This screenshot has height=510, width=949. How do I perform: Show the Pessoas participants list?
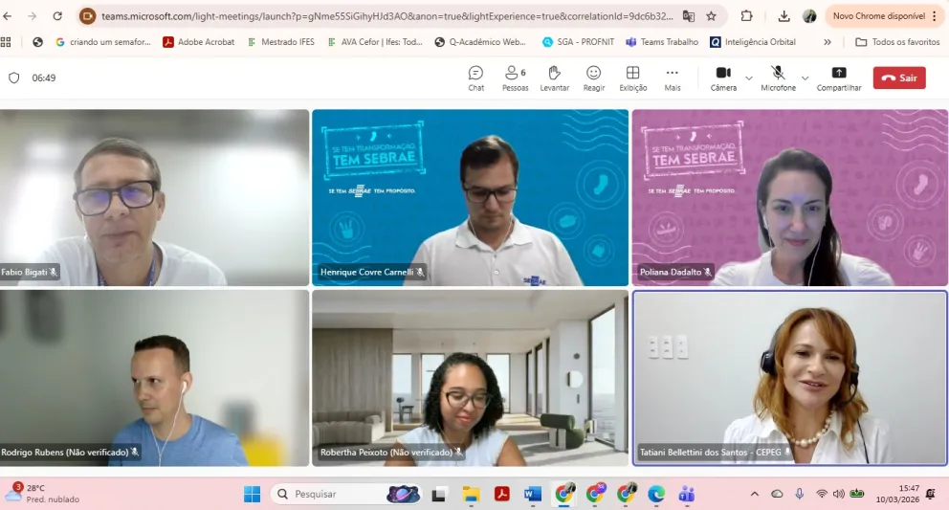[x=515, y=78]
